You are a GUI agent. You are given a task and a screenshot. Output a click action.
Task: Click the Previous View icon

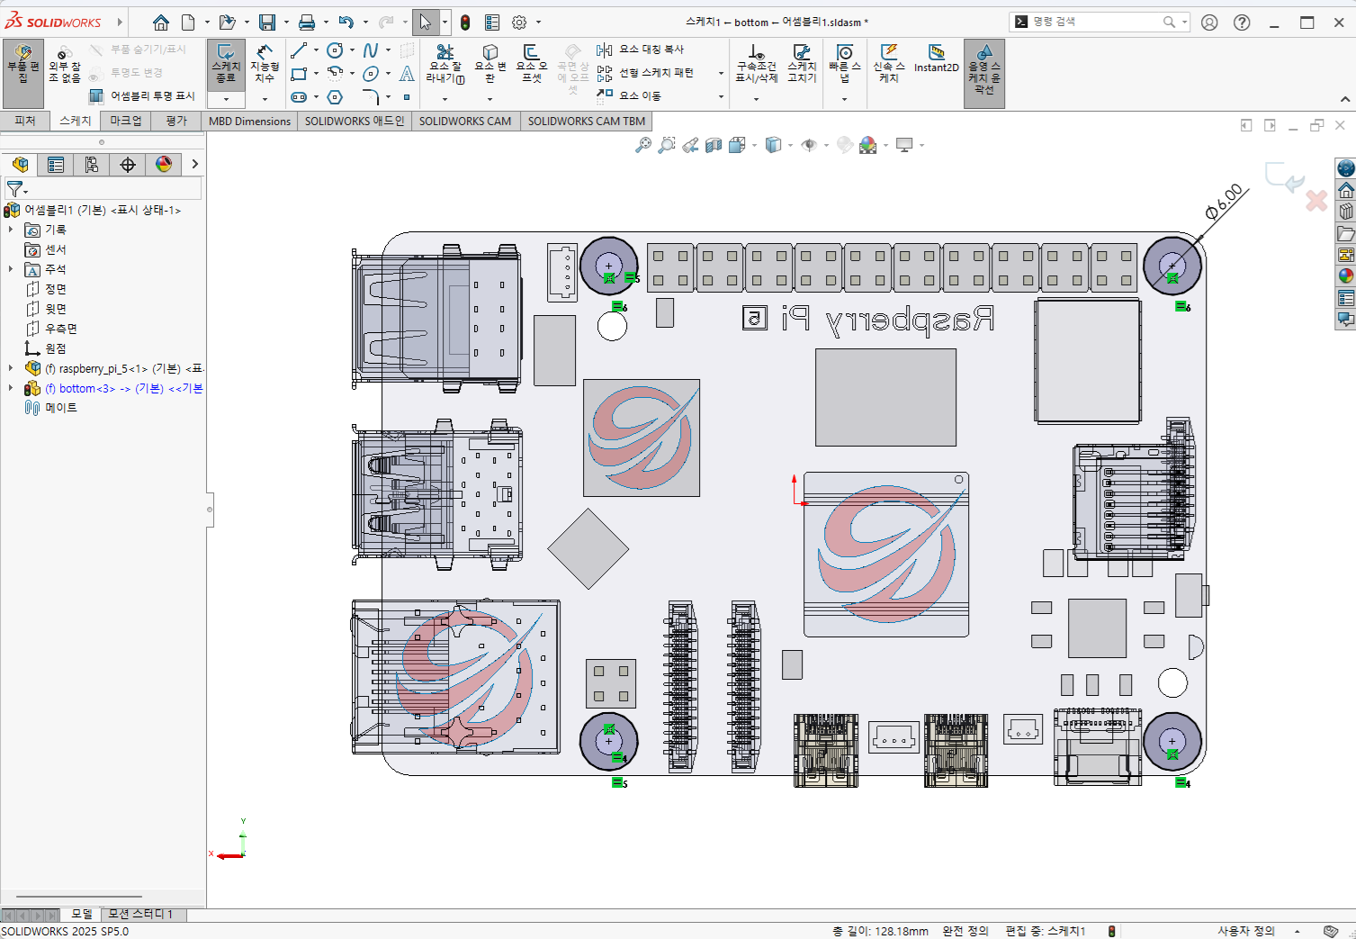[690, 145]
